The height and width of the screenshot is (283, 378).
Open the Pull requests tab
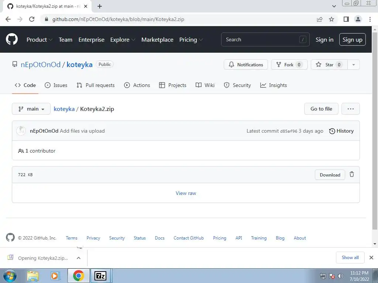(x=96, y=85)
